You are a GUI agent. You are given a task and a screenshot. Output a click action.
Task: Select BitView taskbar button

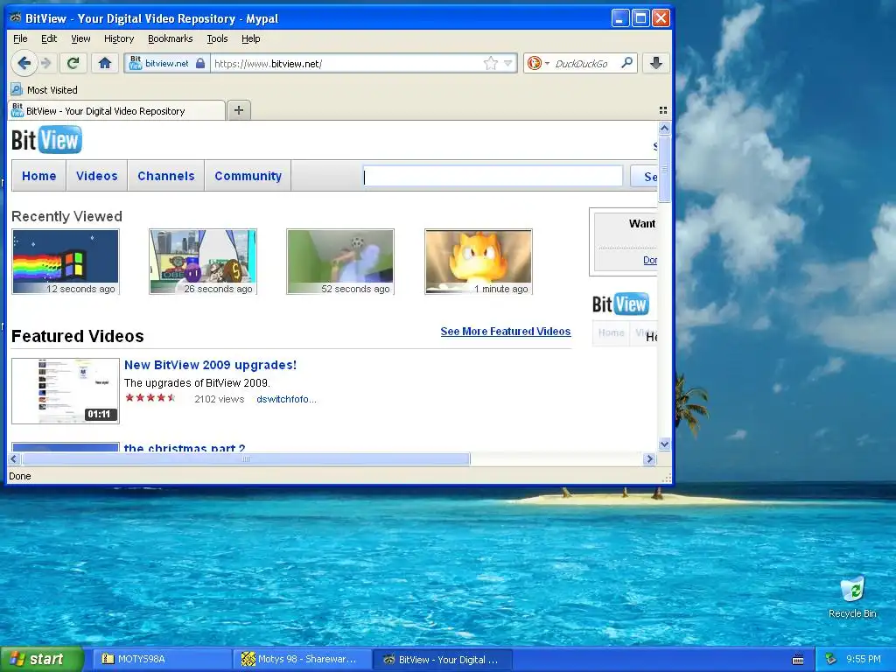443,660
